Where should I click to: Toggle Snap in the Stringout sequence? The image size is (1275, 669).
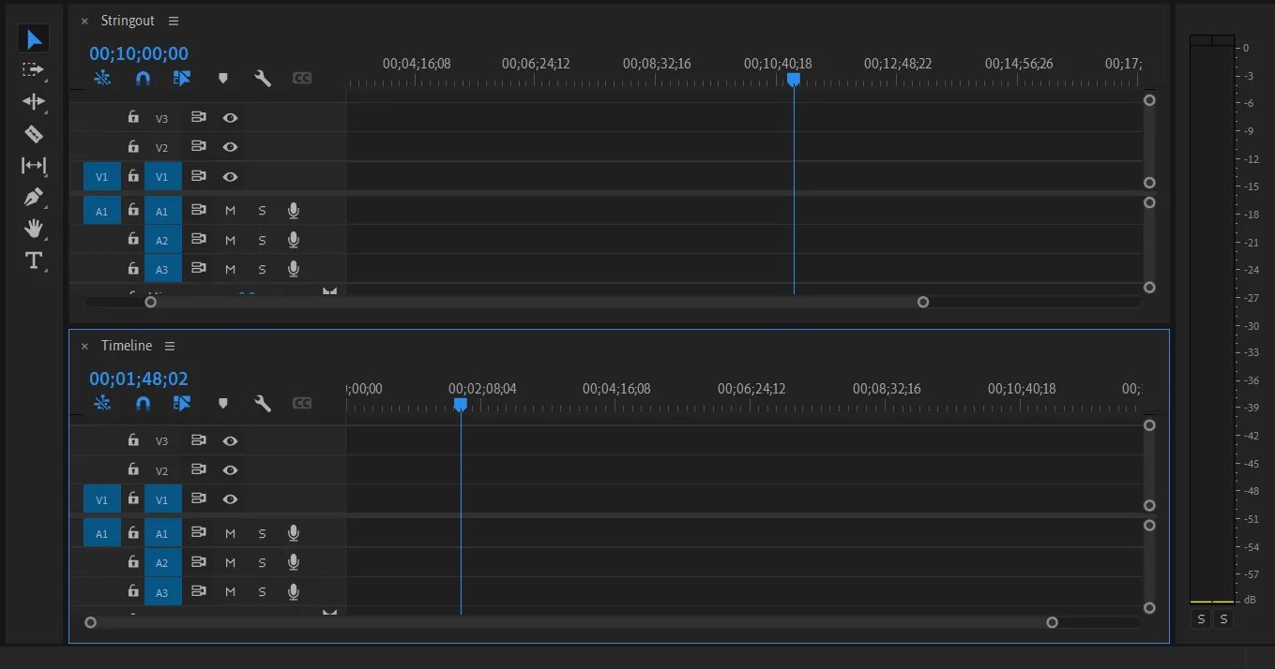142,78
